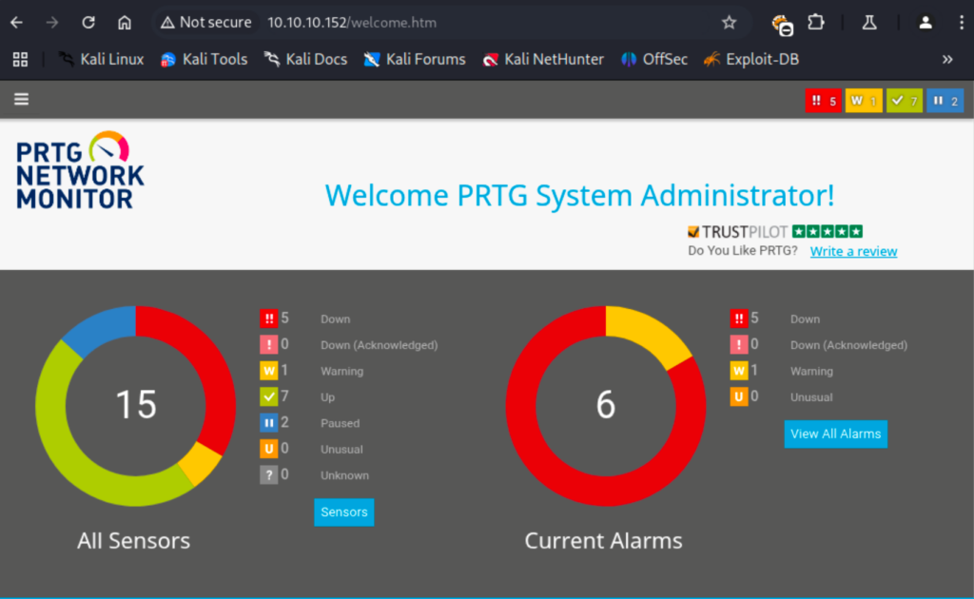Click the red Down sensors badge in header
This screenshot has height=599, width=974.
(823, 101)
